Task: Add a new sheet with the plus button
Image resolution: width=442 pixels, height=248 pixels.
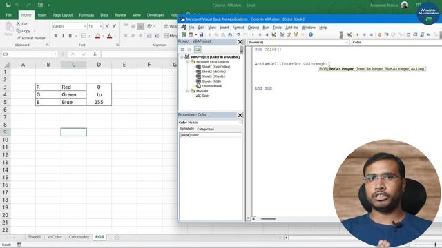Action: point(117,238)
